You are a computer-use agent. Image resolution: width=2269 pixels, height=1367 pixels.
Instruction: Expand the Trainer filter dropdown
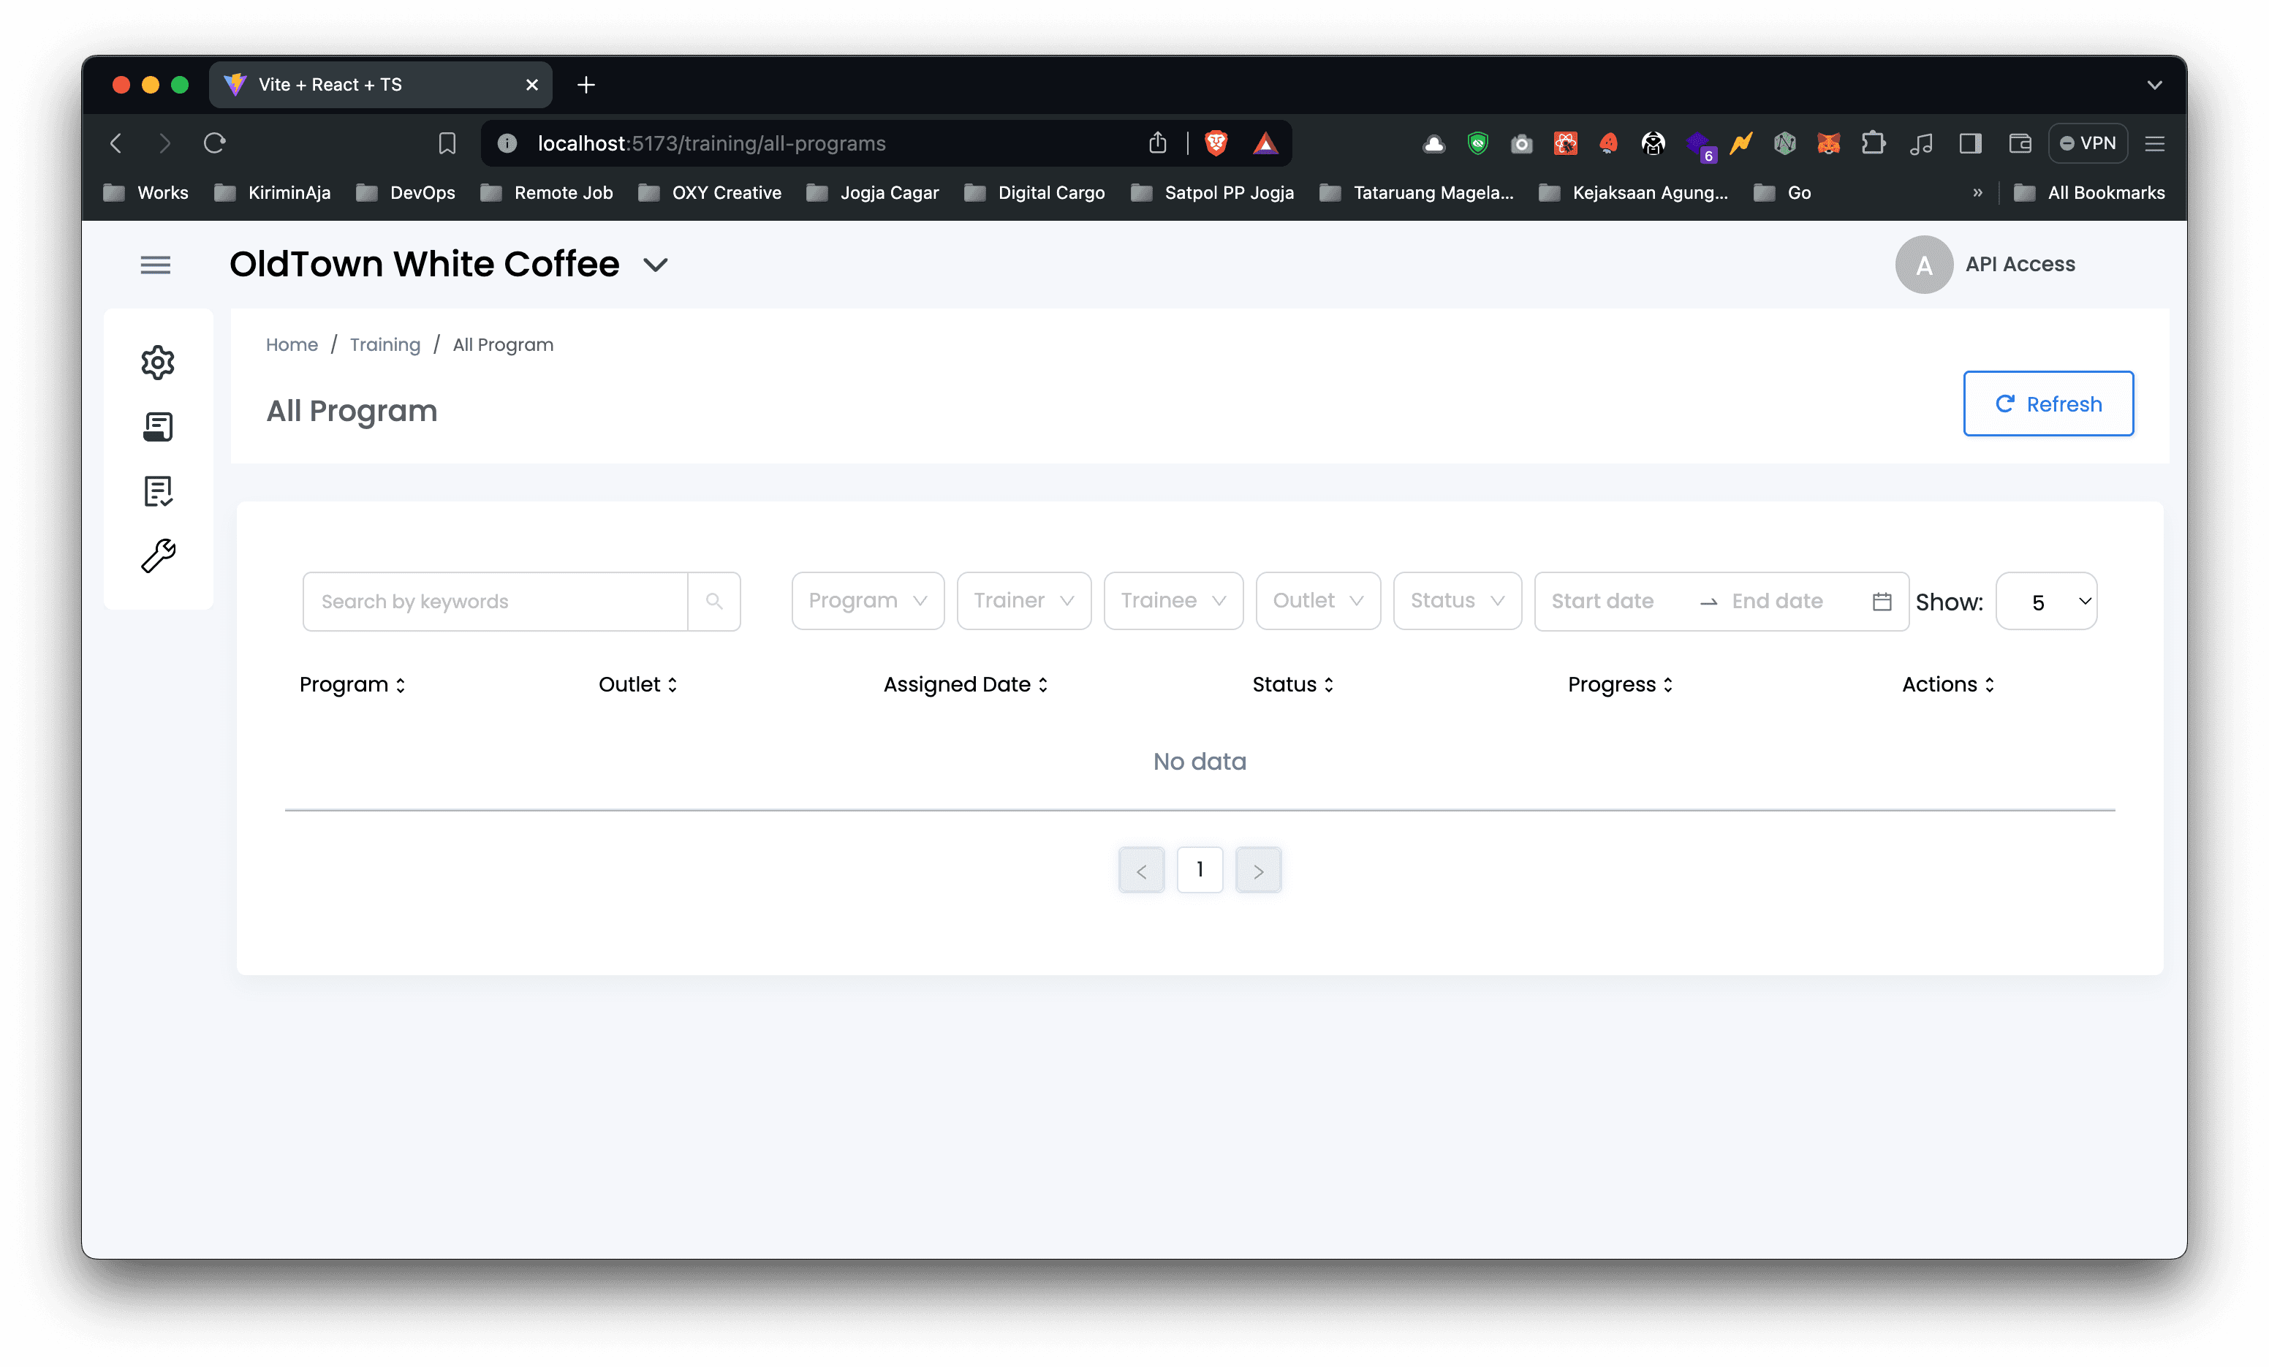(1023, 602)
